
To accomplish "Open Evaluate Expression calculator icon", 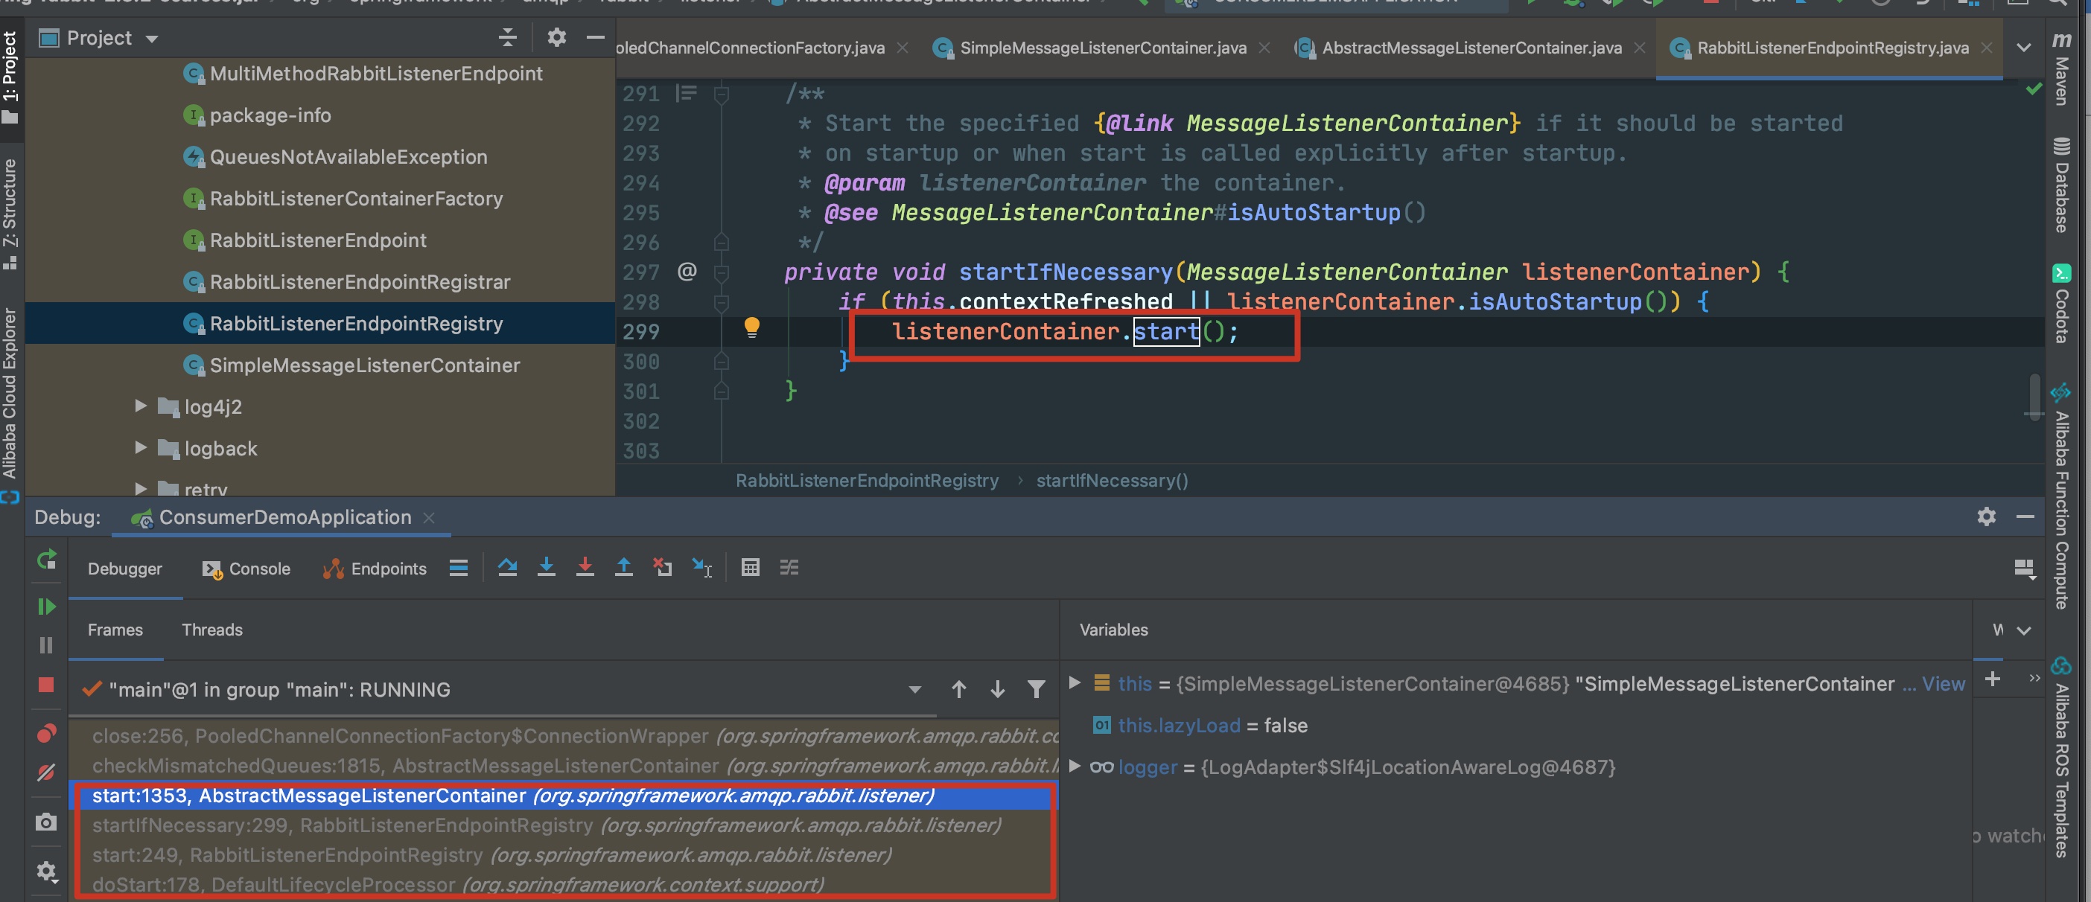I will (750, 567).
